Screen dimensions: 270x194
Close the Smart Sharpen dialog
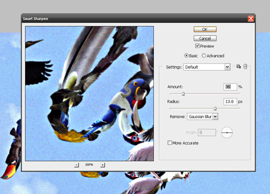[x=250, y=18]
